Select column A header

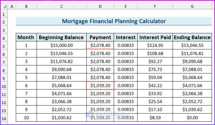coord(11,6)
